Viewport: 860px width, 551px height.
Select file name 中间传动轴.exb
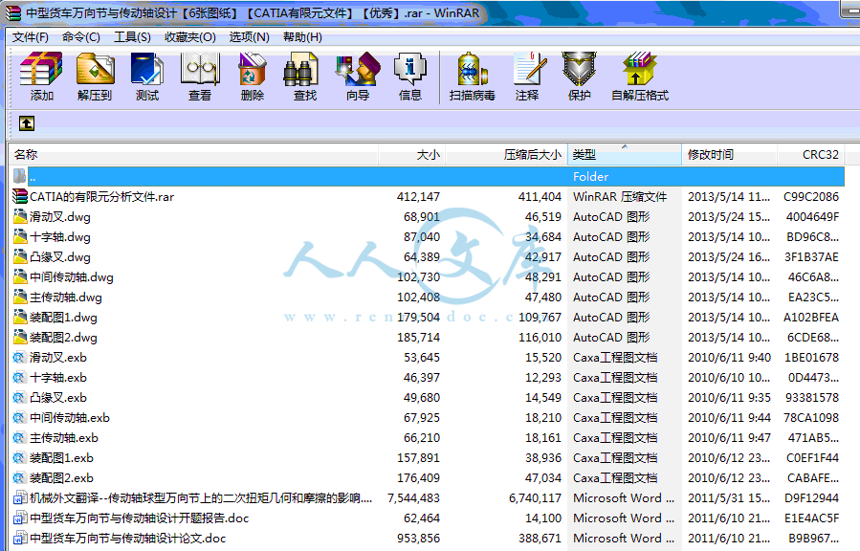point(70,418)
